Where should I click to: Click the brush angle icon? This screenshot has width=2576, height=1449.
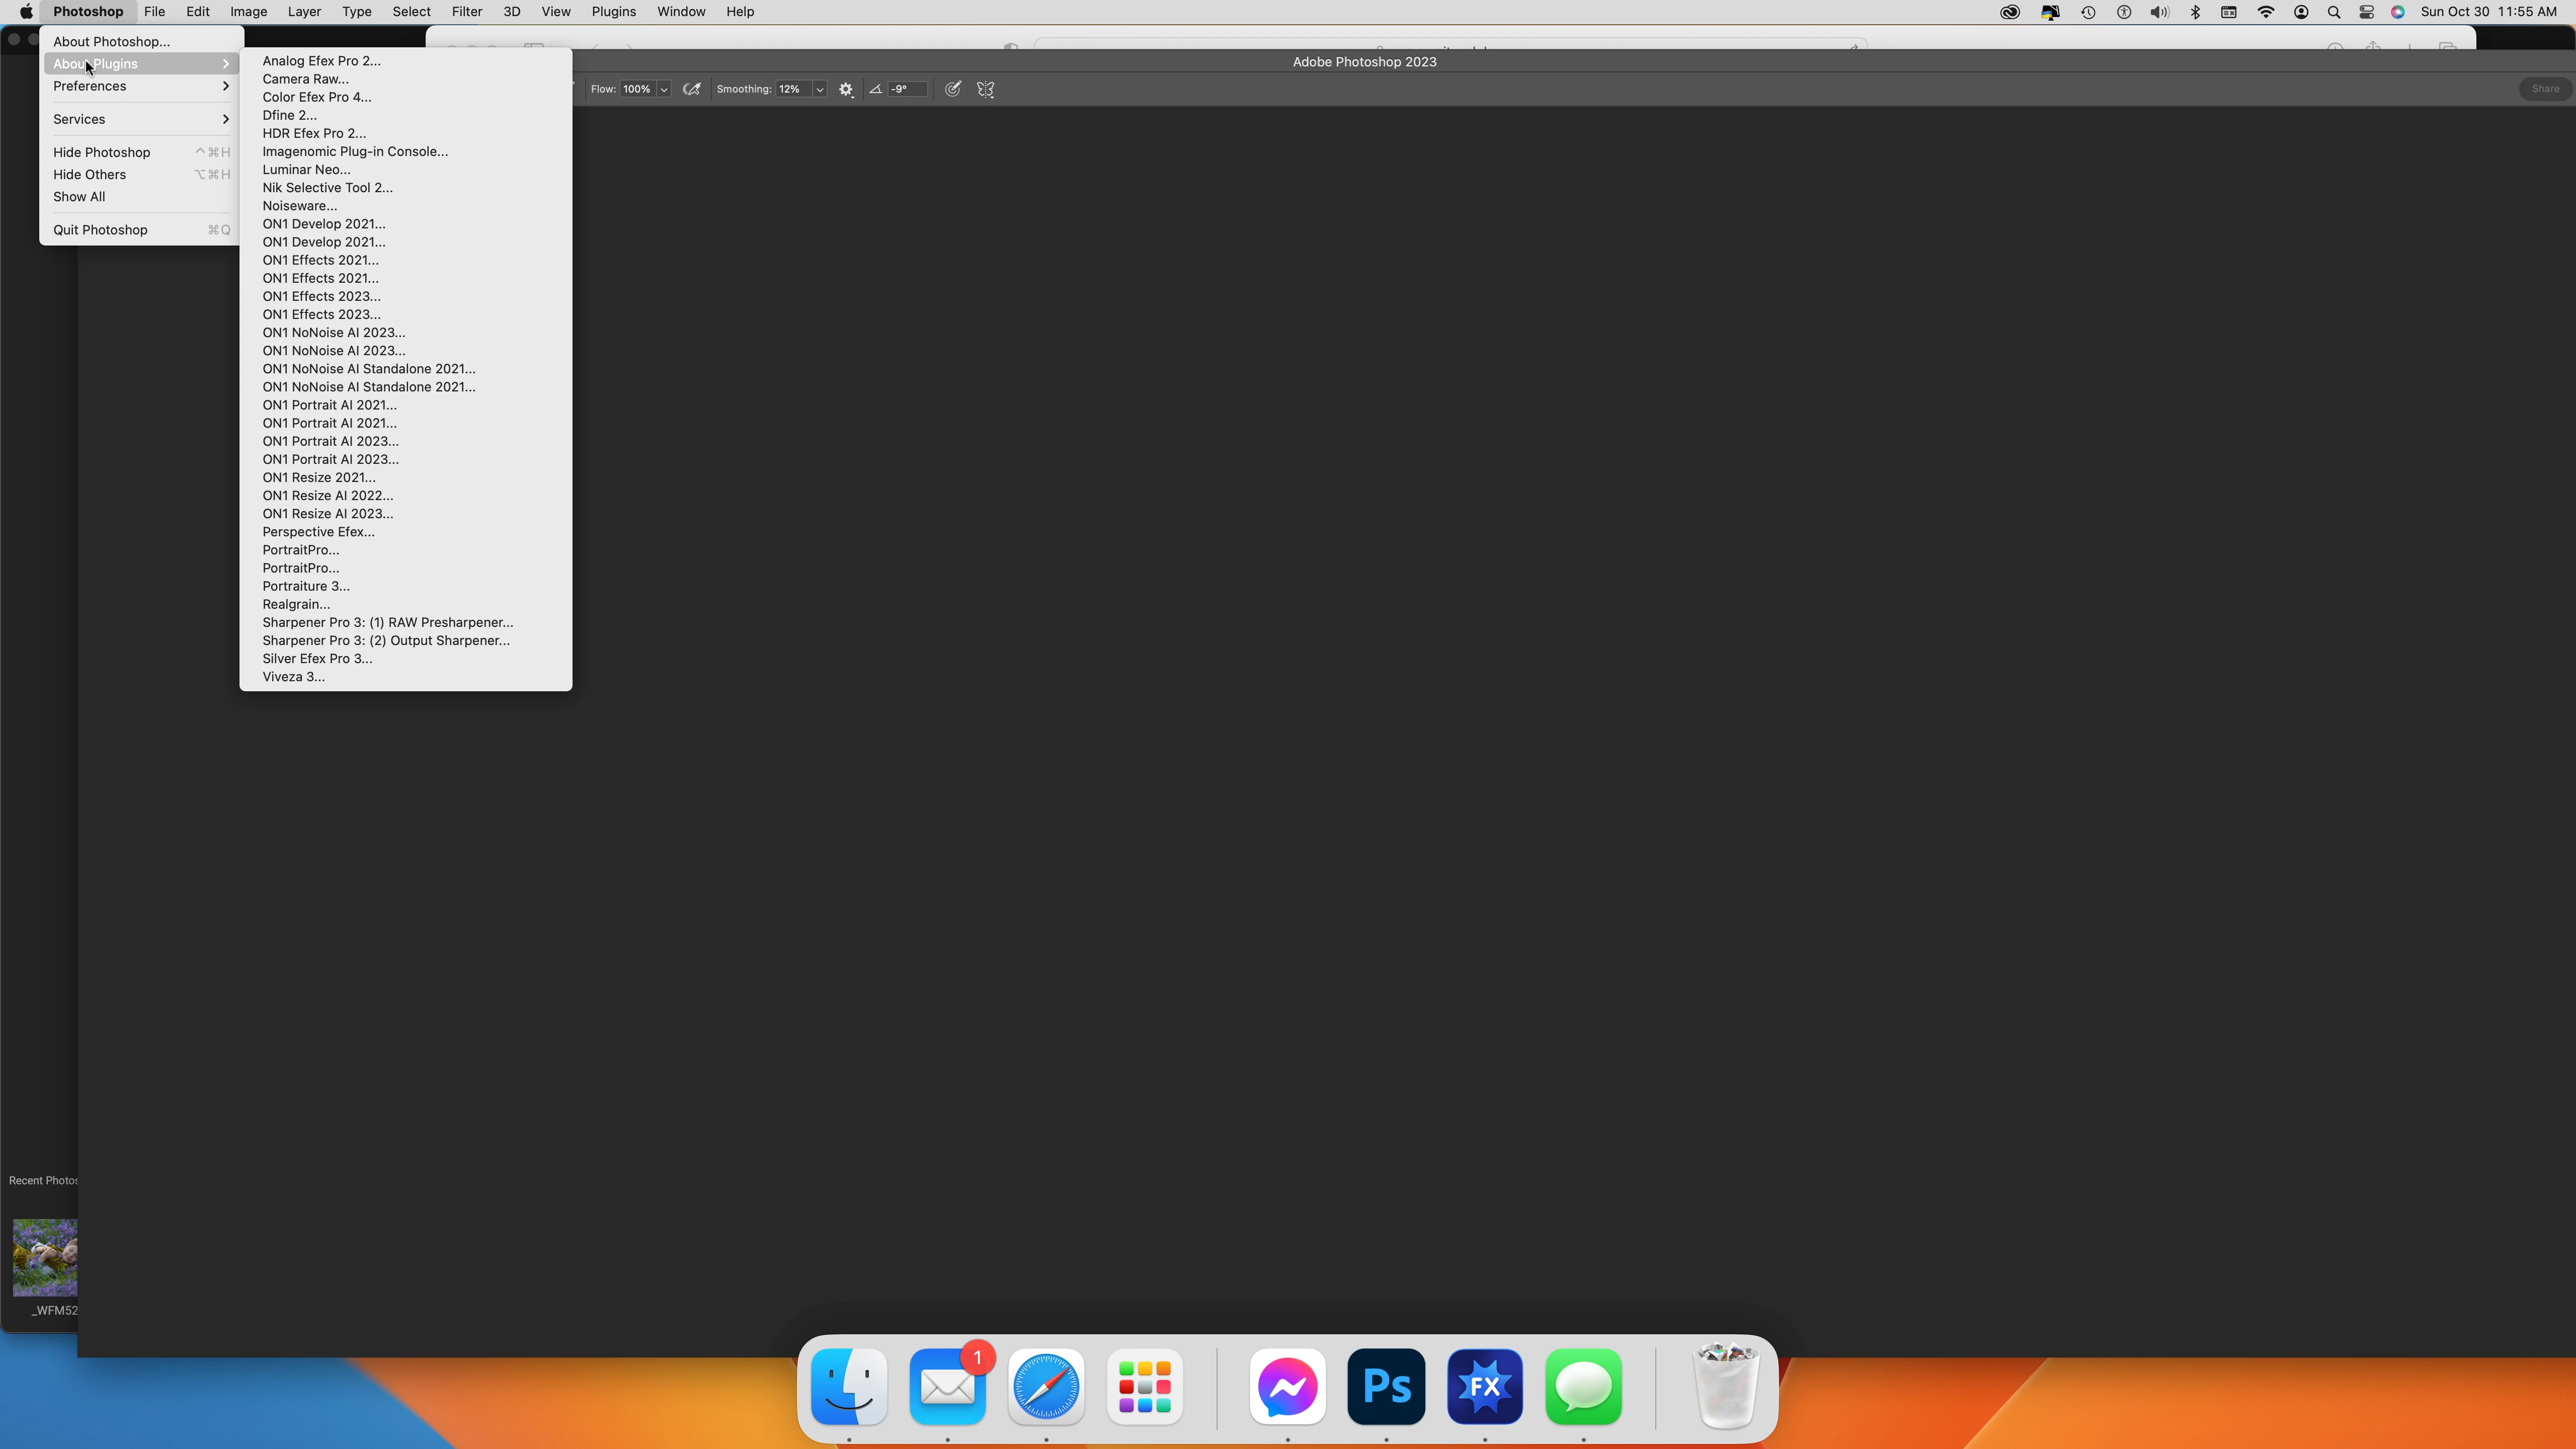tap(876, 89)
